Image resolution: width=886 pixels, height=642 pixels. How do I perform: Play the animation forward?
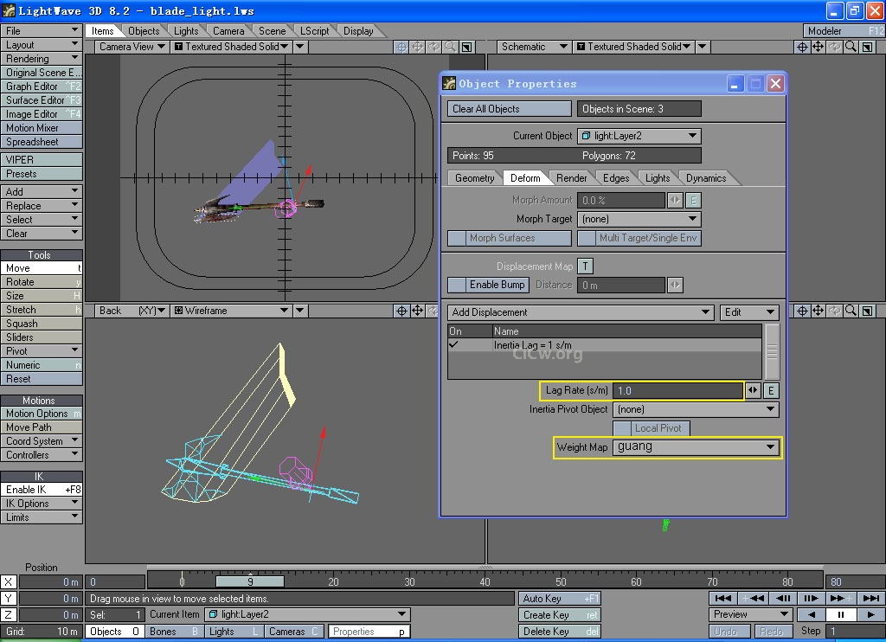[870, 614]
